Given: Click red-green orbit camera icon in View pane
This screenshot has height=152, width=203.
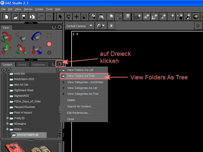Looking at the screenshot, I should point(6,37).
